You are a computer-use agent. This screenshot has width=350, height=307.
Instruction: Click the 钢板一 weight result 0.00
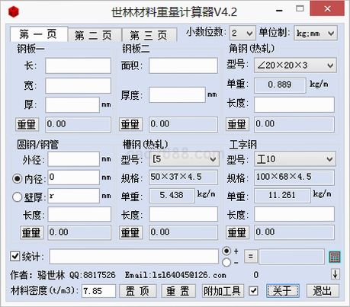click(79, 124)
